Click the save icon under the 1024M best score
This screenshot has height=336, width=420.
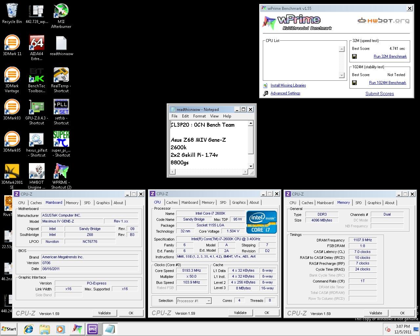point(354,83)
